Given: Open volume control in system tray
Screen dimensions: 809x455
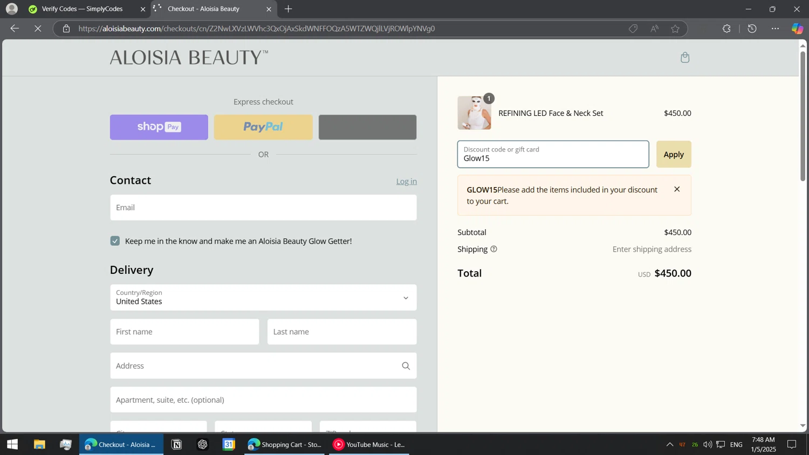Looking at the screenshot, I should 708,445.
